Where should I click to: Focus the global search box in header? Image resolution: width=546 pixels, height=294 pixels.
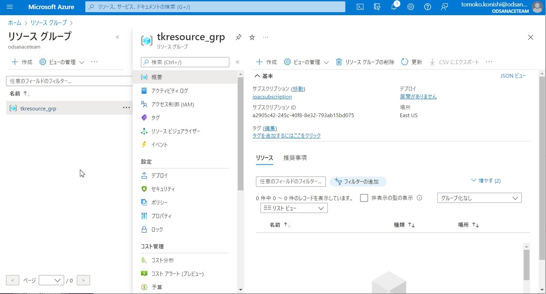click(215, 7)
